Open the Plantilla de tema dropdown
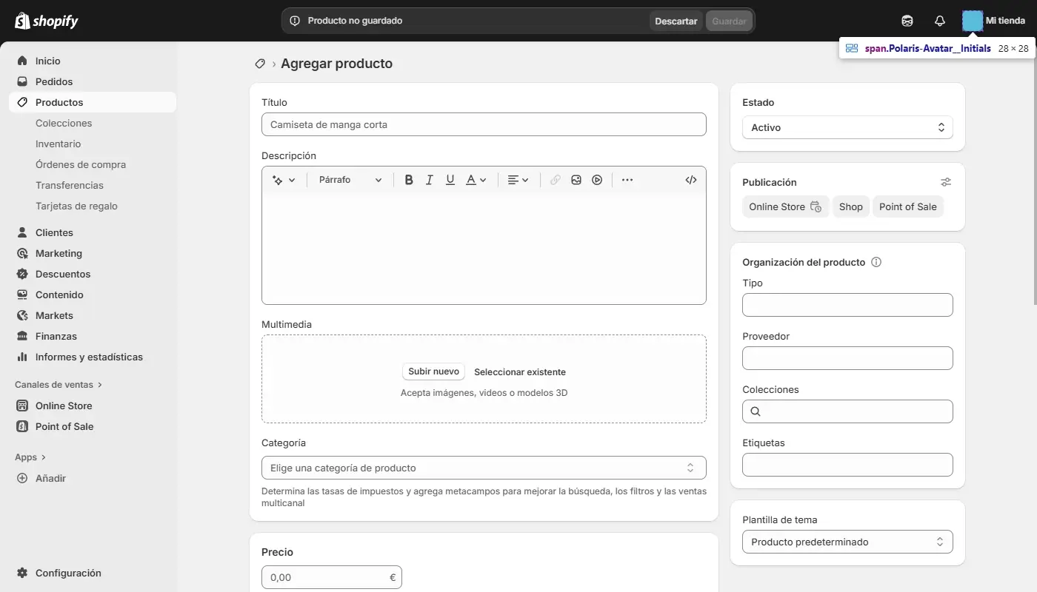1037x592 pixels. 847,541
